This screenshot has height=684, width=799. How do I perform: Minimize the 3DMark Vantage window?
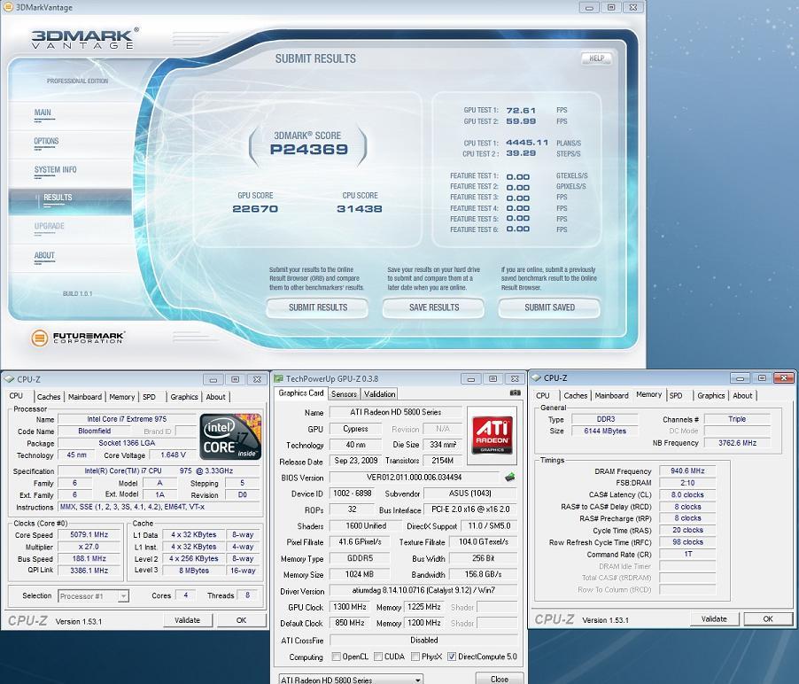(589, 7)
